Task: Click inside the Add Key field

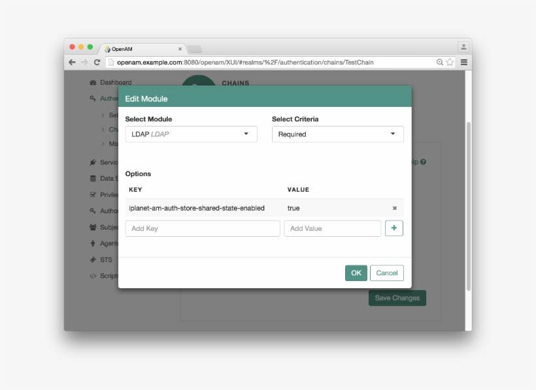Action: click(x=203, y=228)
